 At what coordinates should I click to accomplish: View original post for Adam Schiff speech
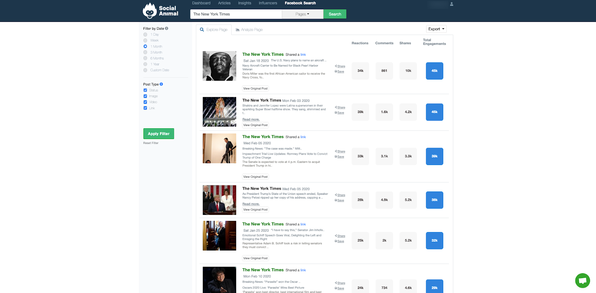[256, 258]
